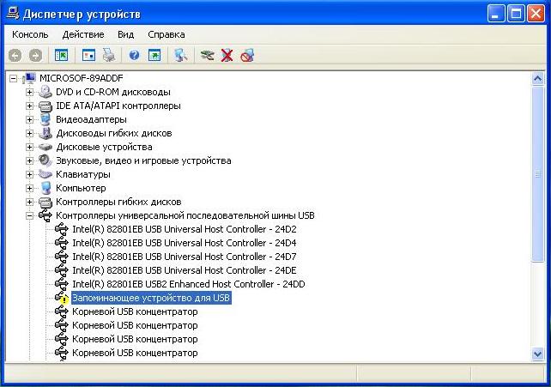This screenshot has height=387, width=551.
Task: Select Universal Host Controller - 24D4
Action: [185, 243]
